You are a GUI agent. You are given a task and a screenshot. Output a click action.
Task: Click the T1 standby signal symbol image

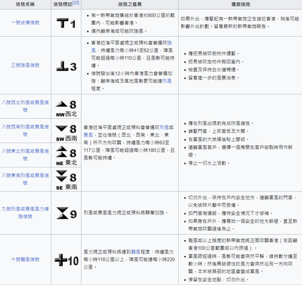click(x=66, y=23)
